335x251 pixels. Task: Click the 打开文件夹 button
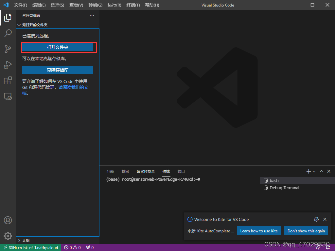(x=58, y=47)
